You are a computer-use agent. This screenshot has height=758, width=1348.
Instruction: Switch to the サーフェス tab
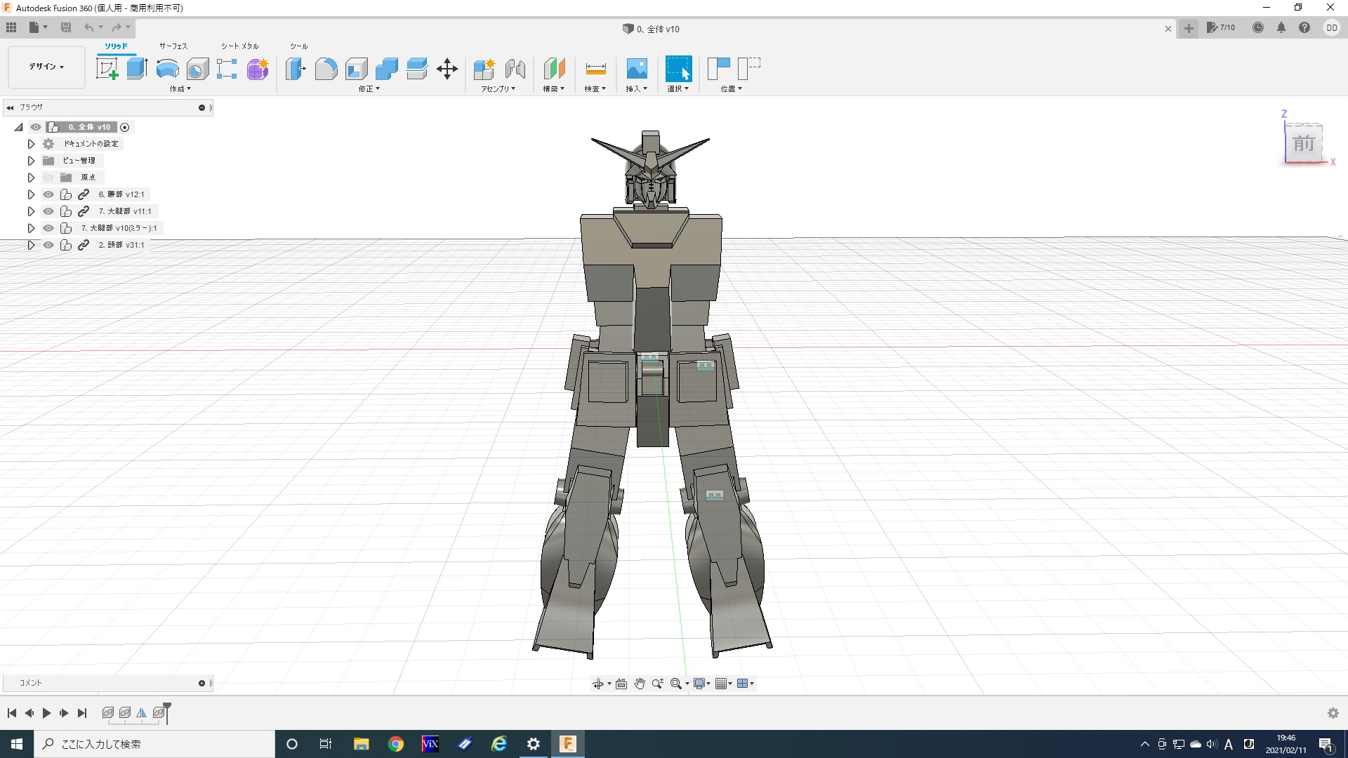pos(173,46)
